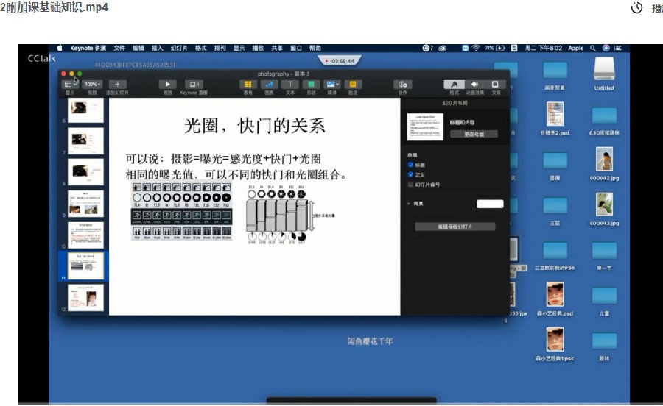Open the notification center list icon

tap(618, 48)
